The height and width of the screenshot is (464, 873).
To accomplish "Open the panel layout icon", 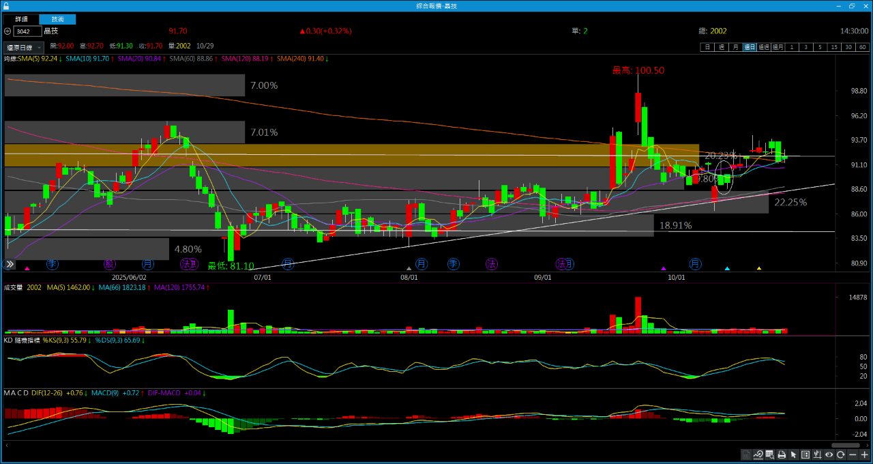I will 805,454.
